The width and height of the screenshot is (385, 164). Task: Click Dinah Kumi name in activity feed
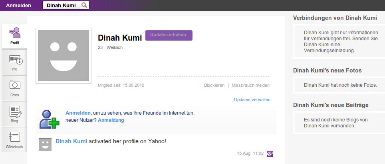point(71,141)
